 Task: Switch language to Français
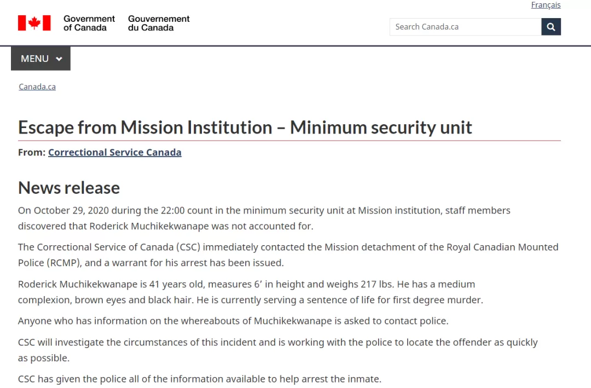546,5
